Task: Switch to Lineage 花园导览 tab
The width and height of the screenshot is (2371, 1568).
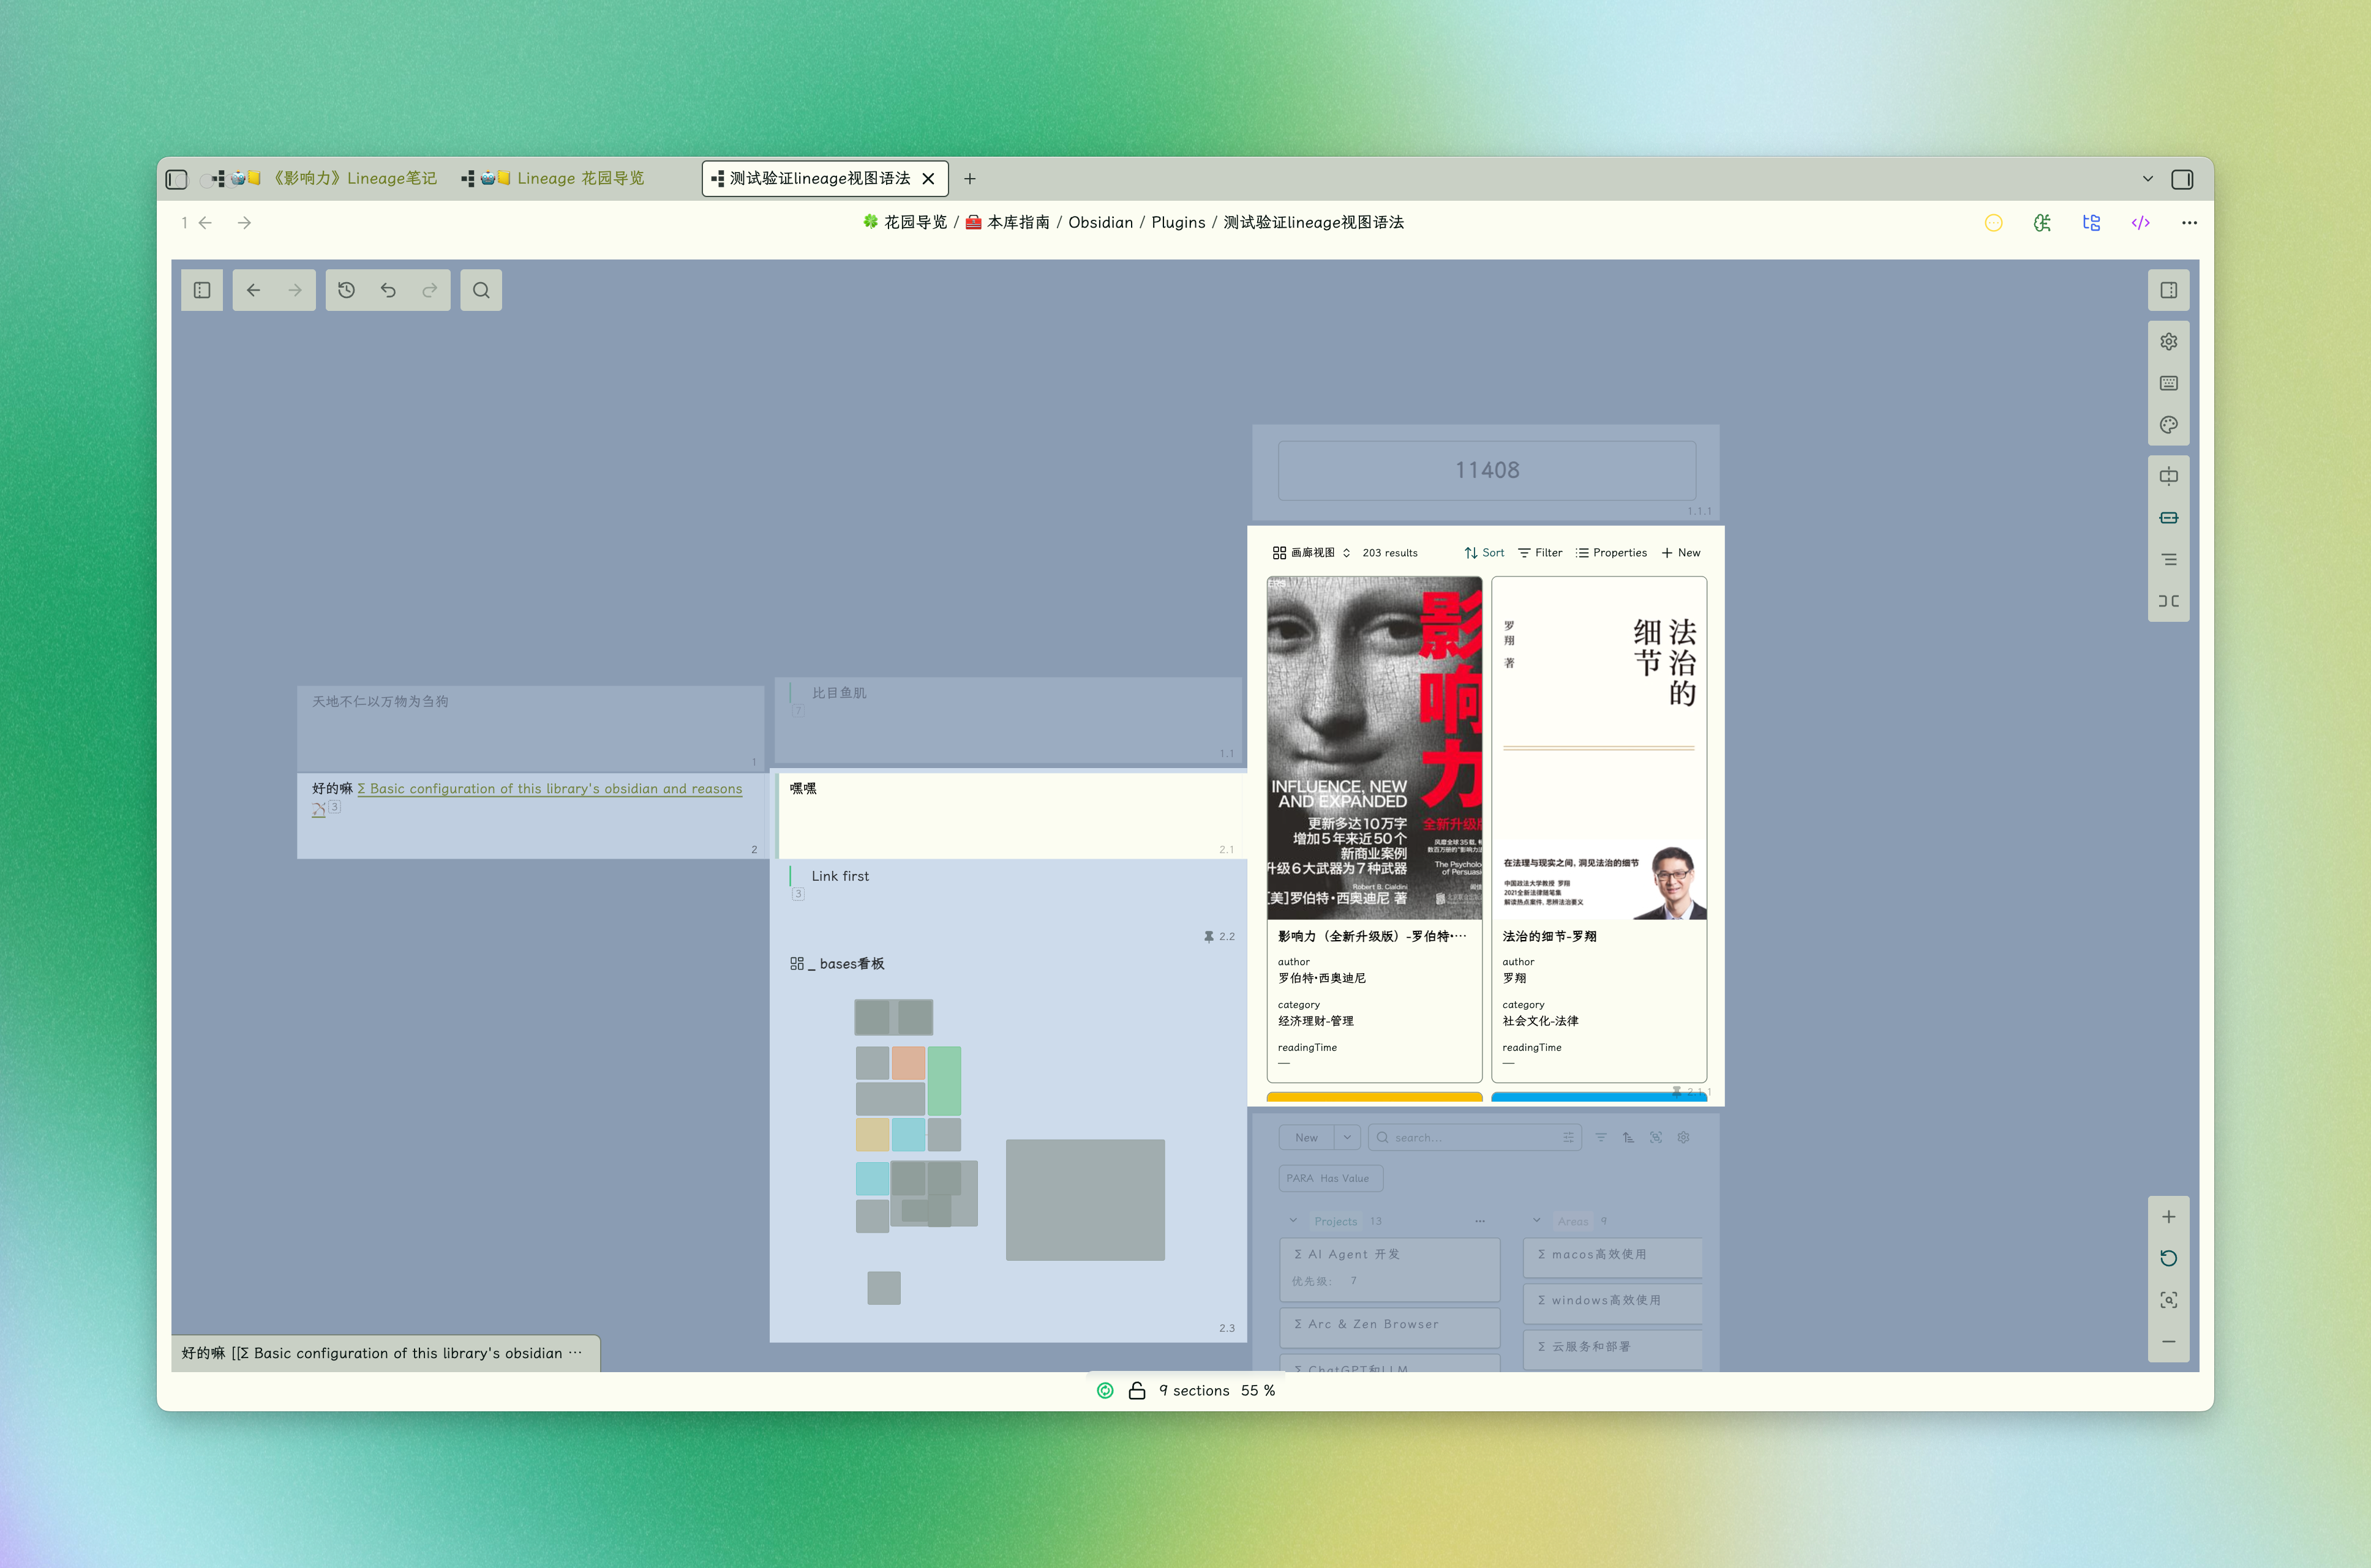Action: click(553, 179)
